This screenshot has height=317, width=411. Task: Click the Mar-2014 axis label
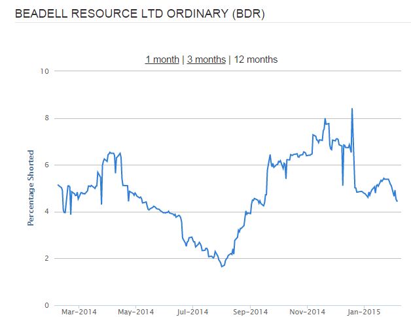pos(79,312)
